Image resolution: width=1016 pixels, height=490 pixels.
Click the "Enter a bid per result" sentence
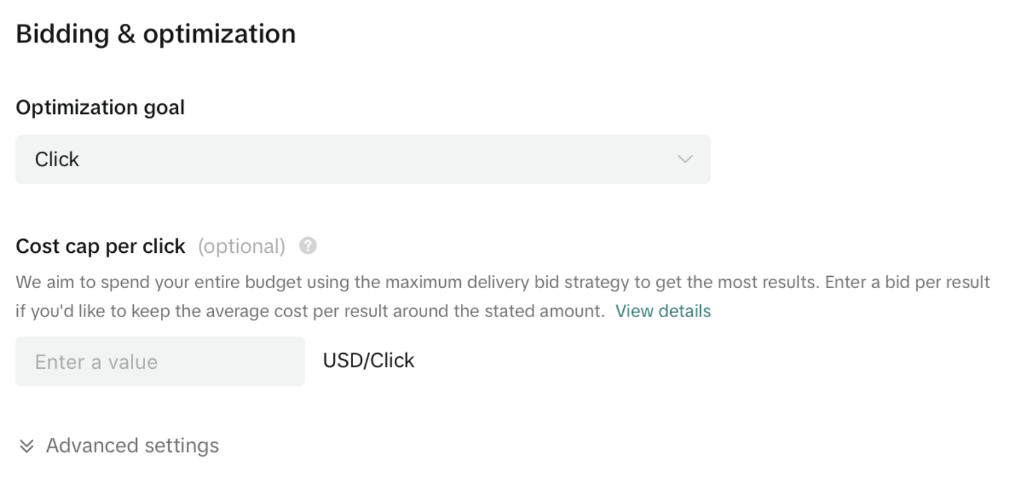[x=907, y=283]
